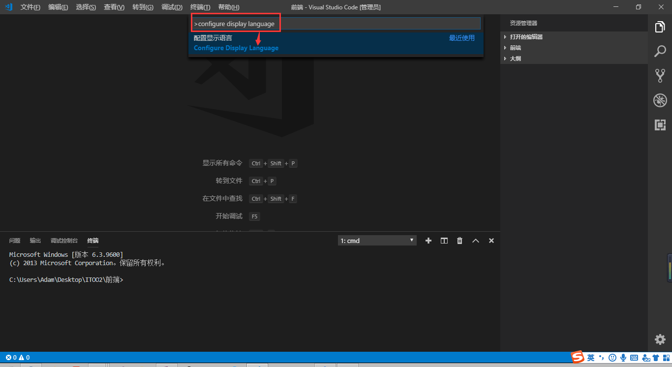Open the 1: cmd terminal dropdown
672x367 pixels.
point(377,241)
